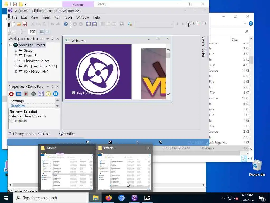Open the Frame editor icon right of Storyboard
270x203 pixels.
94,24
